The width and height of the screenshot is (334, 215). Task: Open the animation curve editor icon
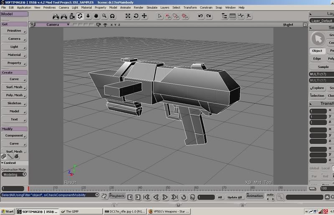coord(241,16)
